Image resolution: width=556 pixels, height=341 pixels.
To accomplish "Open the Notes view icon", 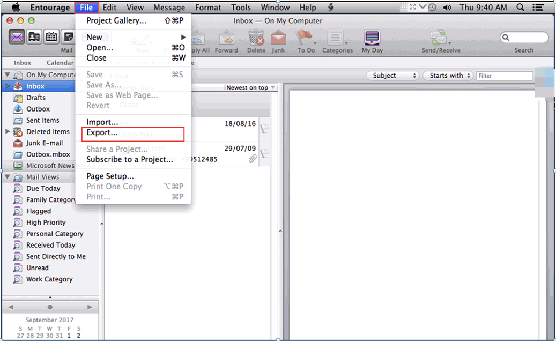I will pyautogui.click(x=68, y=37).
